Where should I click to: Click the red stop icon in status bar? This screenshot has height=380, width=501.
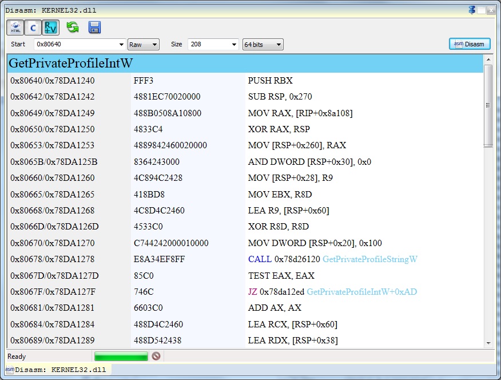coord(156,356)
